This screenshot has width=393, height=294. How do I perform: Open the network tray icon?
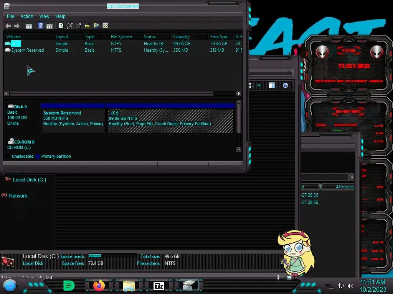click(341, 286)
